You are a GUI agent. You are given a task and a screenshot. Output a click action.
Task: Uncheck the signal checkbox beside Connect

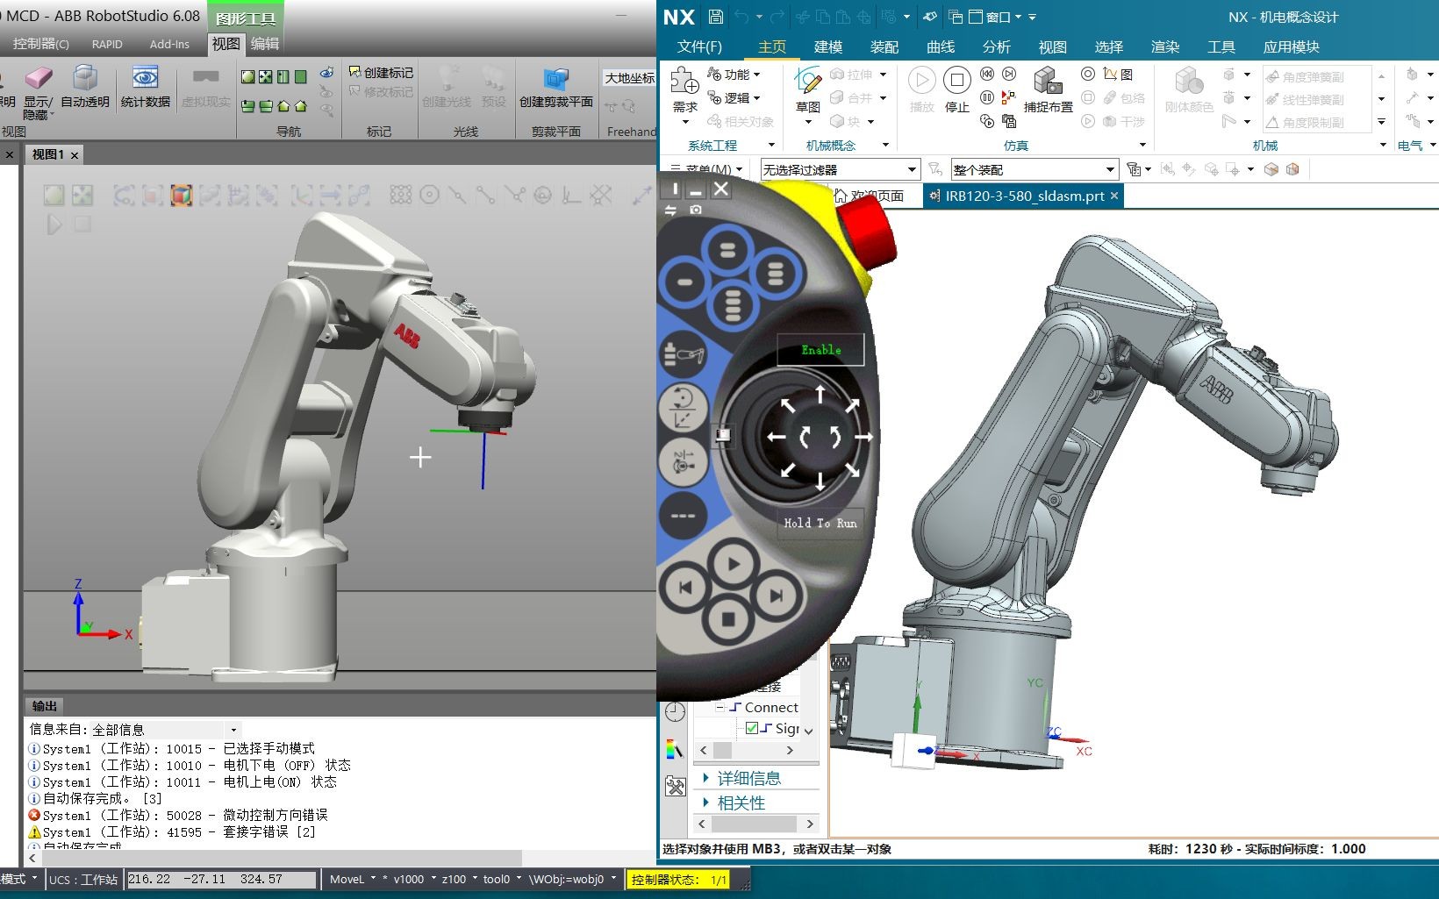752,728
